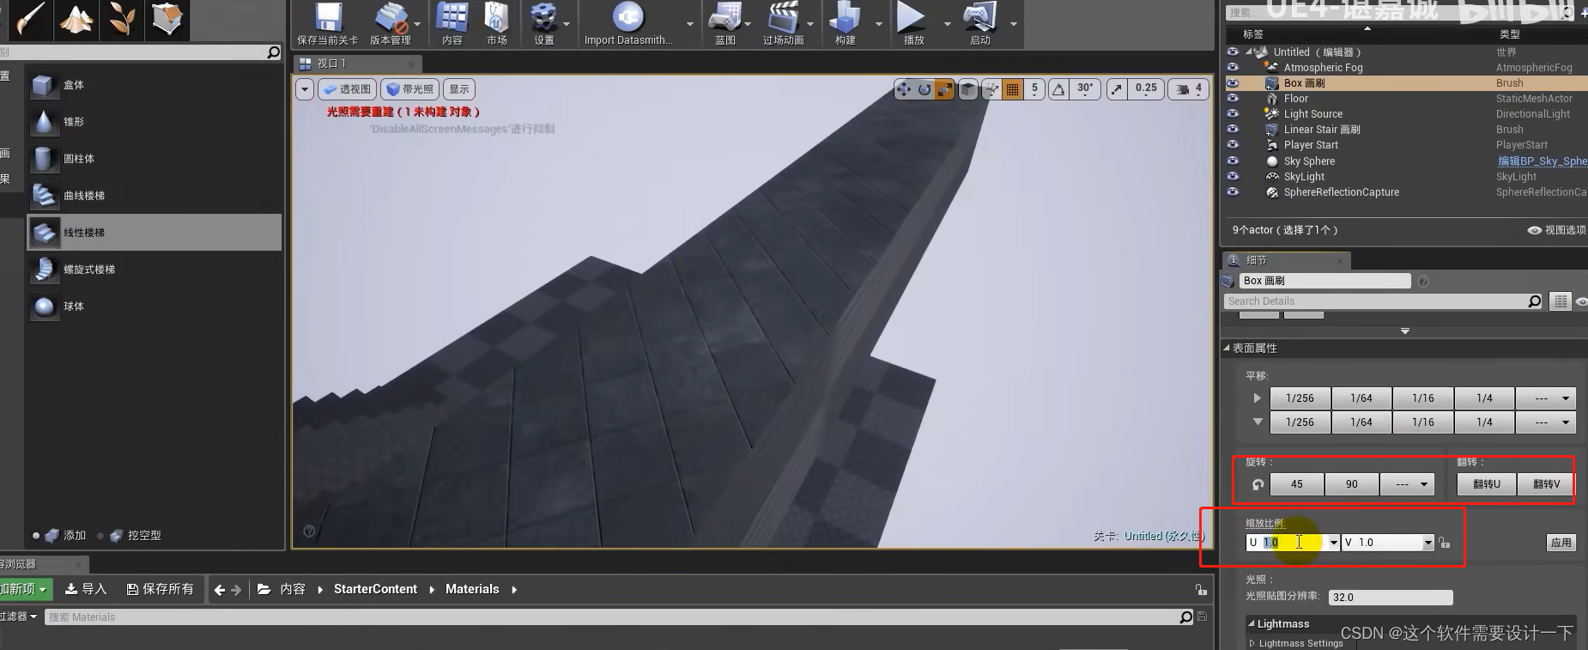Select the landscape mode icon
The image size is (1588, 650).
pyautogui.click(x=76, y=20)
